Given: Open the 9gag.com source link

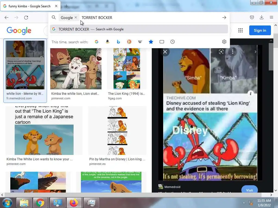Looking at the screenshot, I should (x=115, y=98).
